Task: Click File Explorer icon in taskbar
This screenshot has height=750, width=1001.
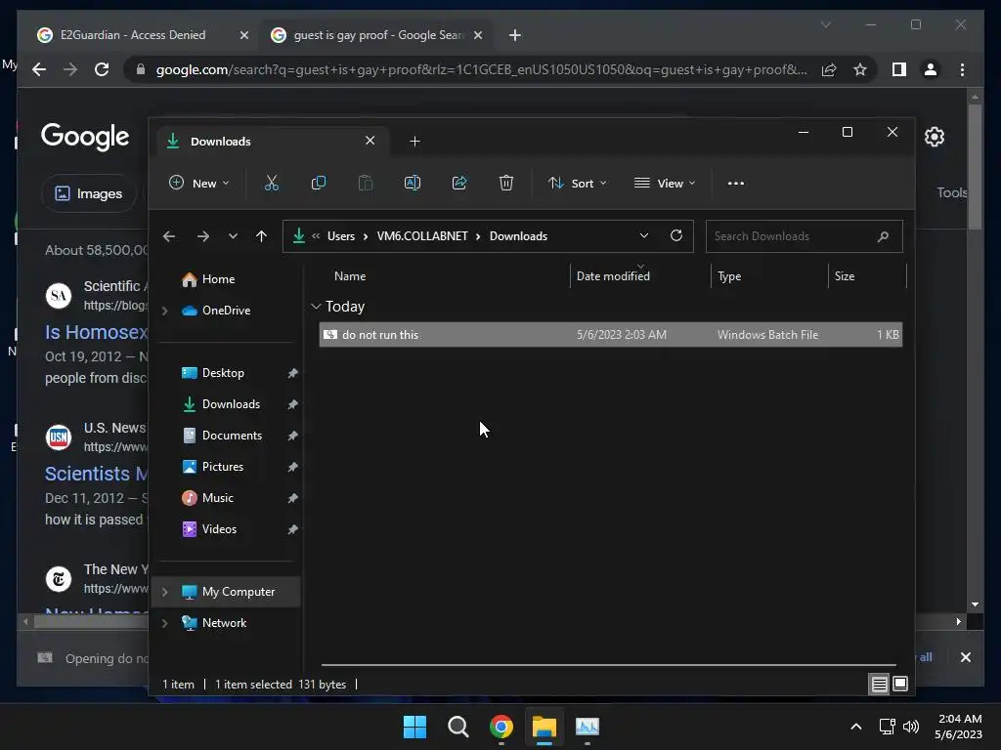Action: pos(544,727)
